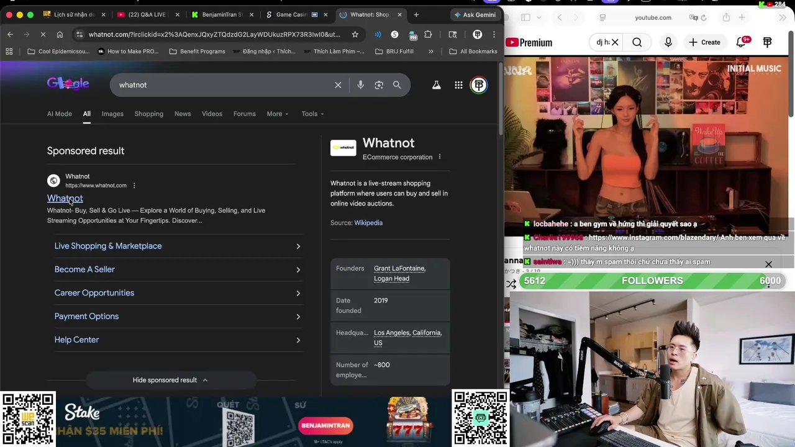Screen dimensions: 795x447
Task: Bookmark this page with the star icon
Action: point(355,34)
